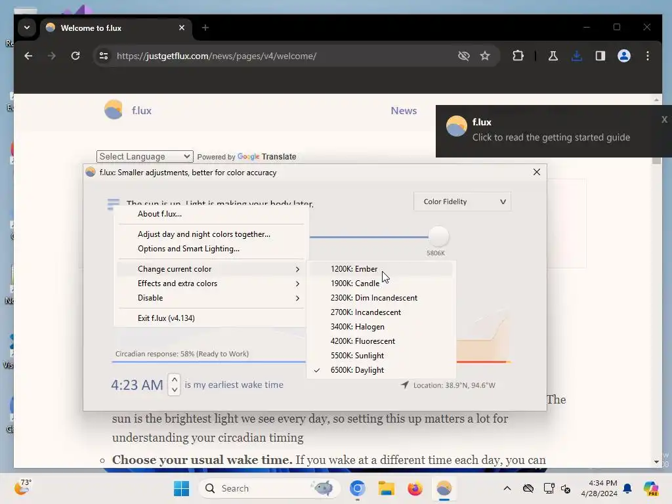Open the Color Fidelity preset dropdown
The height and width of the screenshot is (504, 672).
(x=462, y=201)
